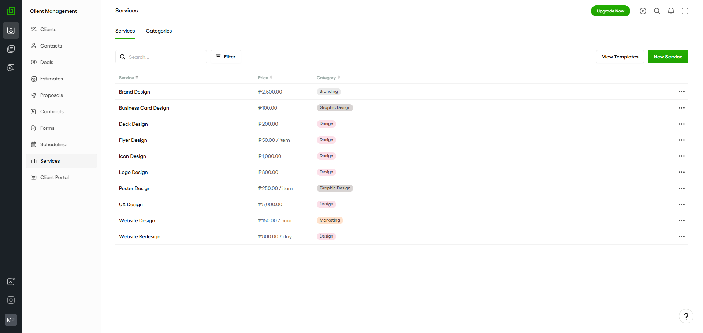This screenshot has height=333, width=703.
Task: Click the Marketing category tag
Action: [330, 220]
